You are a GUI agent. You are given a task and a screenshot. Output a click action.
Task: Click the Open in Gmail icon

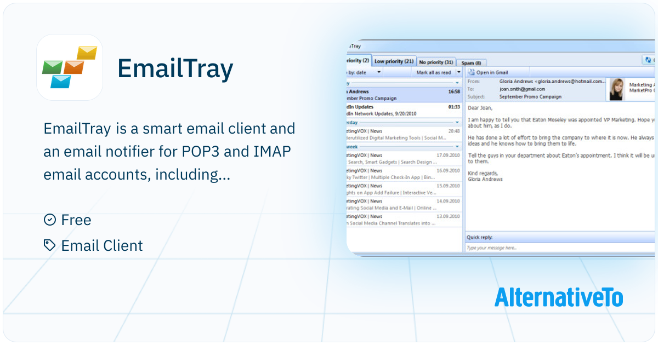point(471,72)
